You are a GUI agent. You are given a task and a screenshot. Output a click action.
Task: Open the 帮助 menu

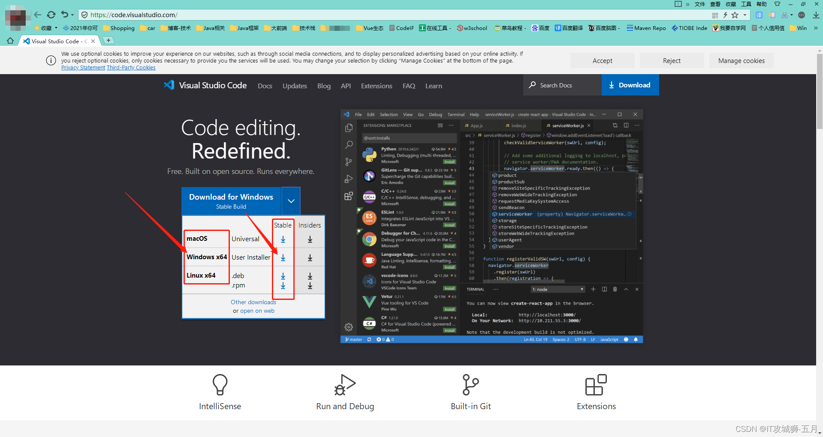click(x=762, y=4)
